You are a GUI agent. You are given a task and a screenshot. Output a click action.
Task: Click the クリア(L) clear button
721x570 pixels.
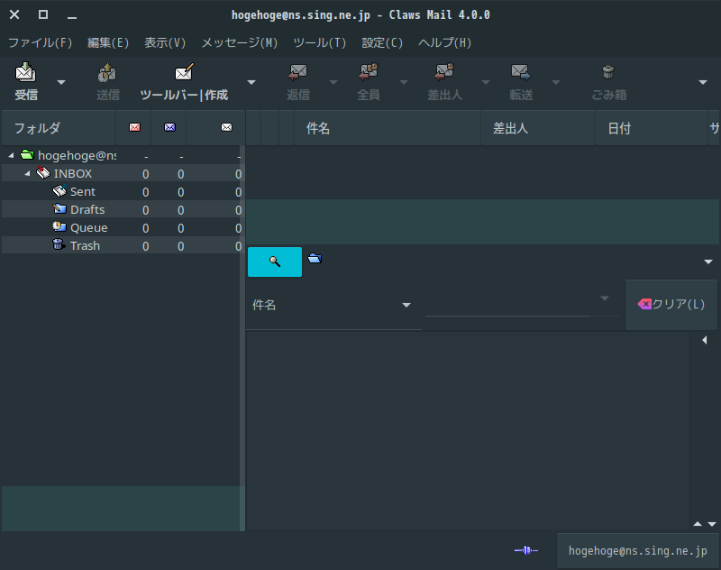pyautogui.click(x=671, y=304)
